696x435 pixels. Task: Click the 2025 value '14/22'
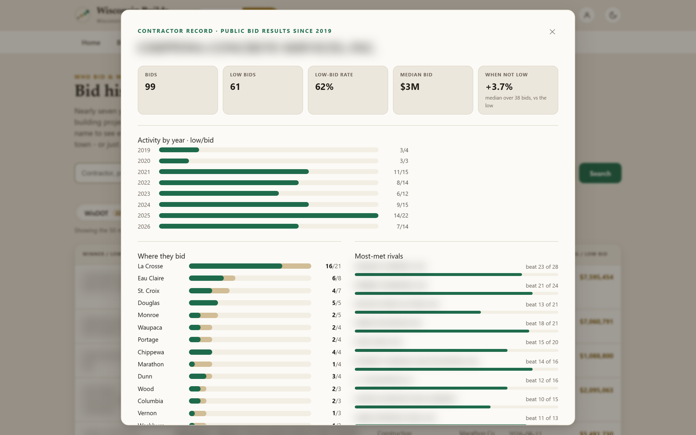(401, 216)
